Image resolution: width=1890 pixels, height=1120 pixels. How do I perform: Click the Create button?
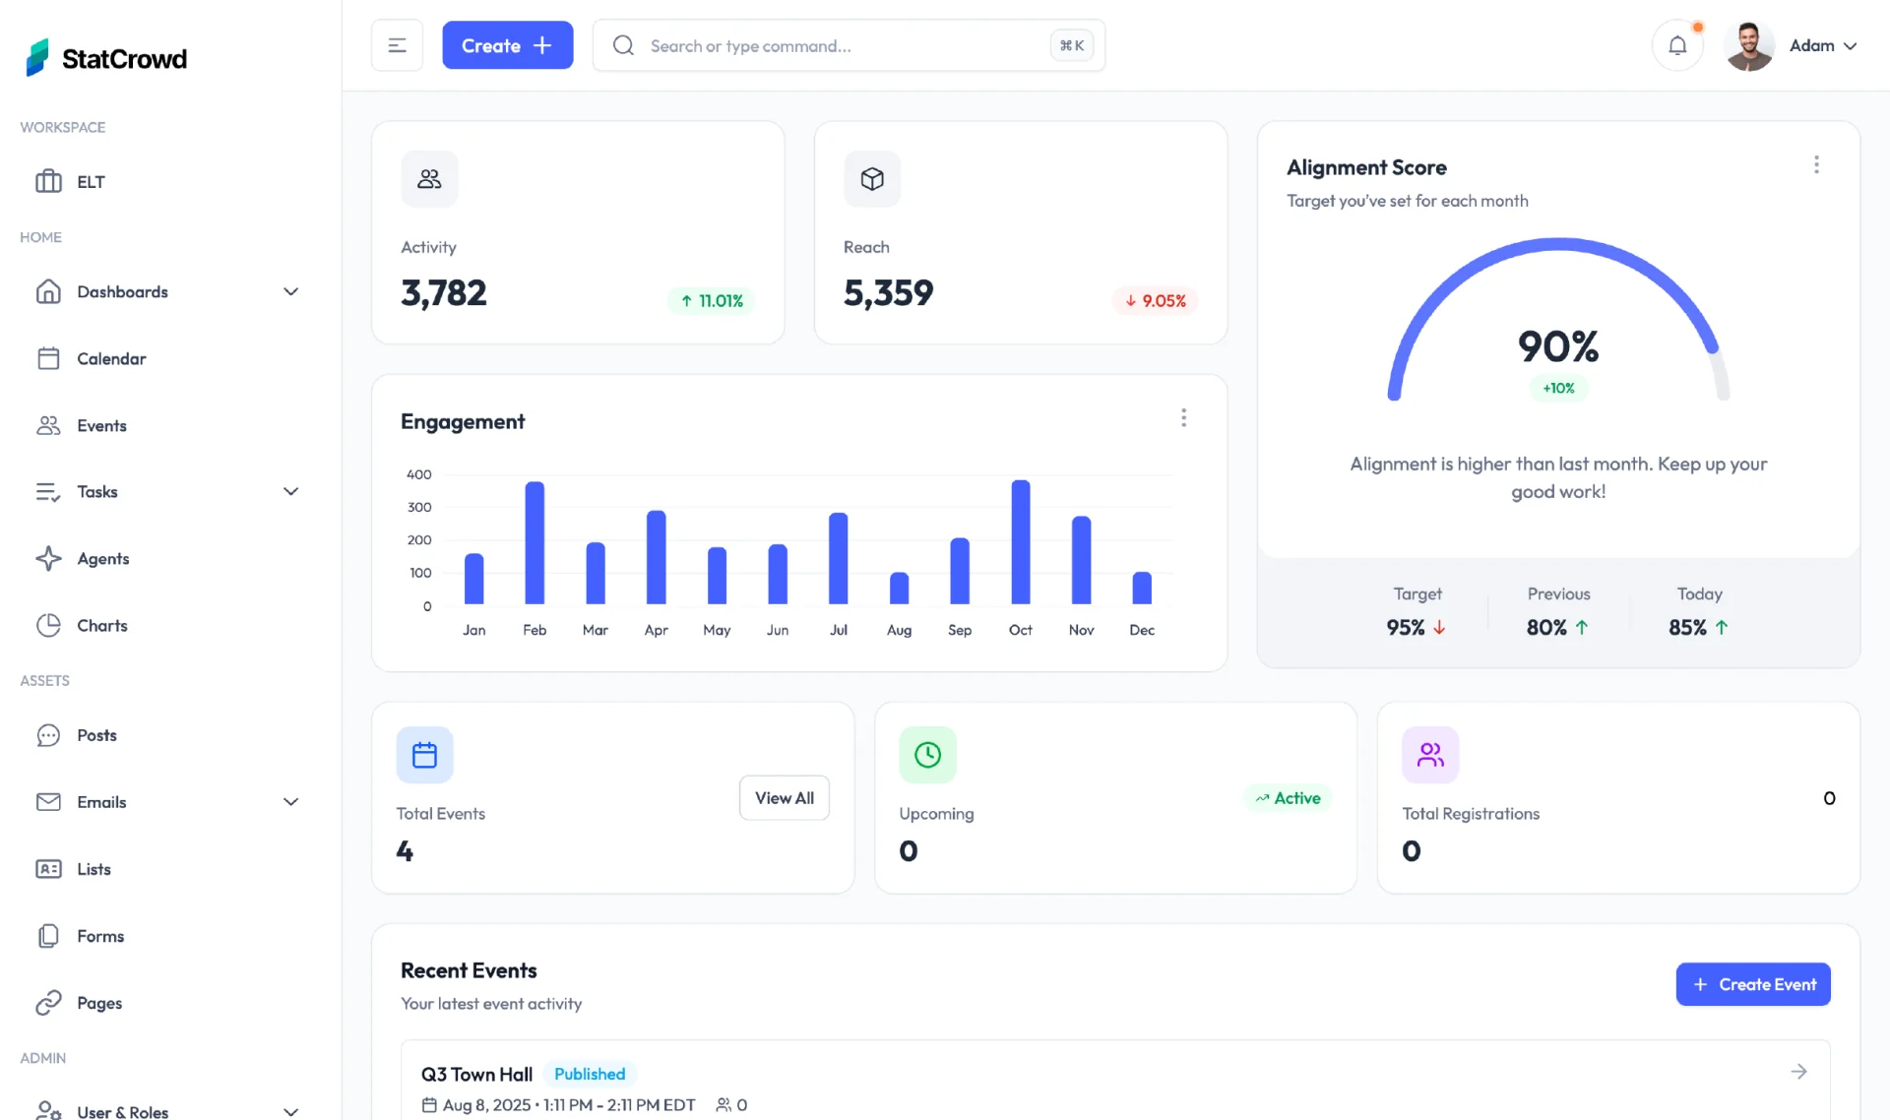(508, 45)
